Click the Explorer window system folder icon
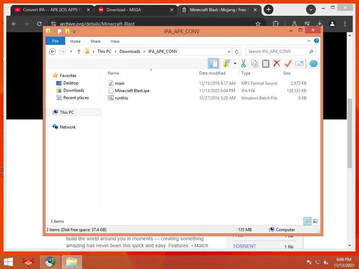This screenshot has height=269, width=359. click(48, 31)
